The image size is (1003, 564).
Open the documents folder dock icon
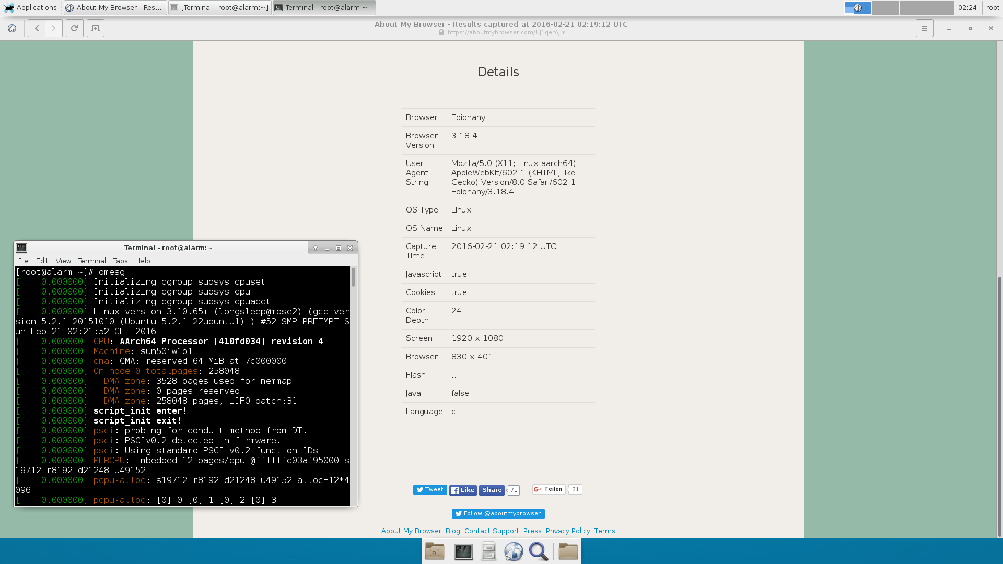[435, 551]
